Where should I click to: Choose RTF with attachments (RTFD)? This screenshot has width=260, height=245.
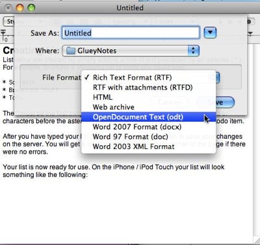pyautogui.click(x=148, y=87)
